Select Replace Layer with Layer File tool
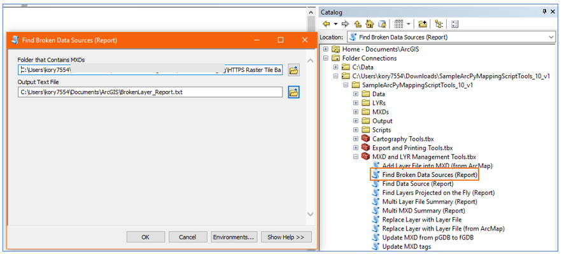 pyautogui.click(x=422, y=220)
